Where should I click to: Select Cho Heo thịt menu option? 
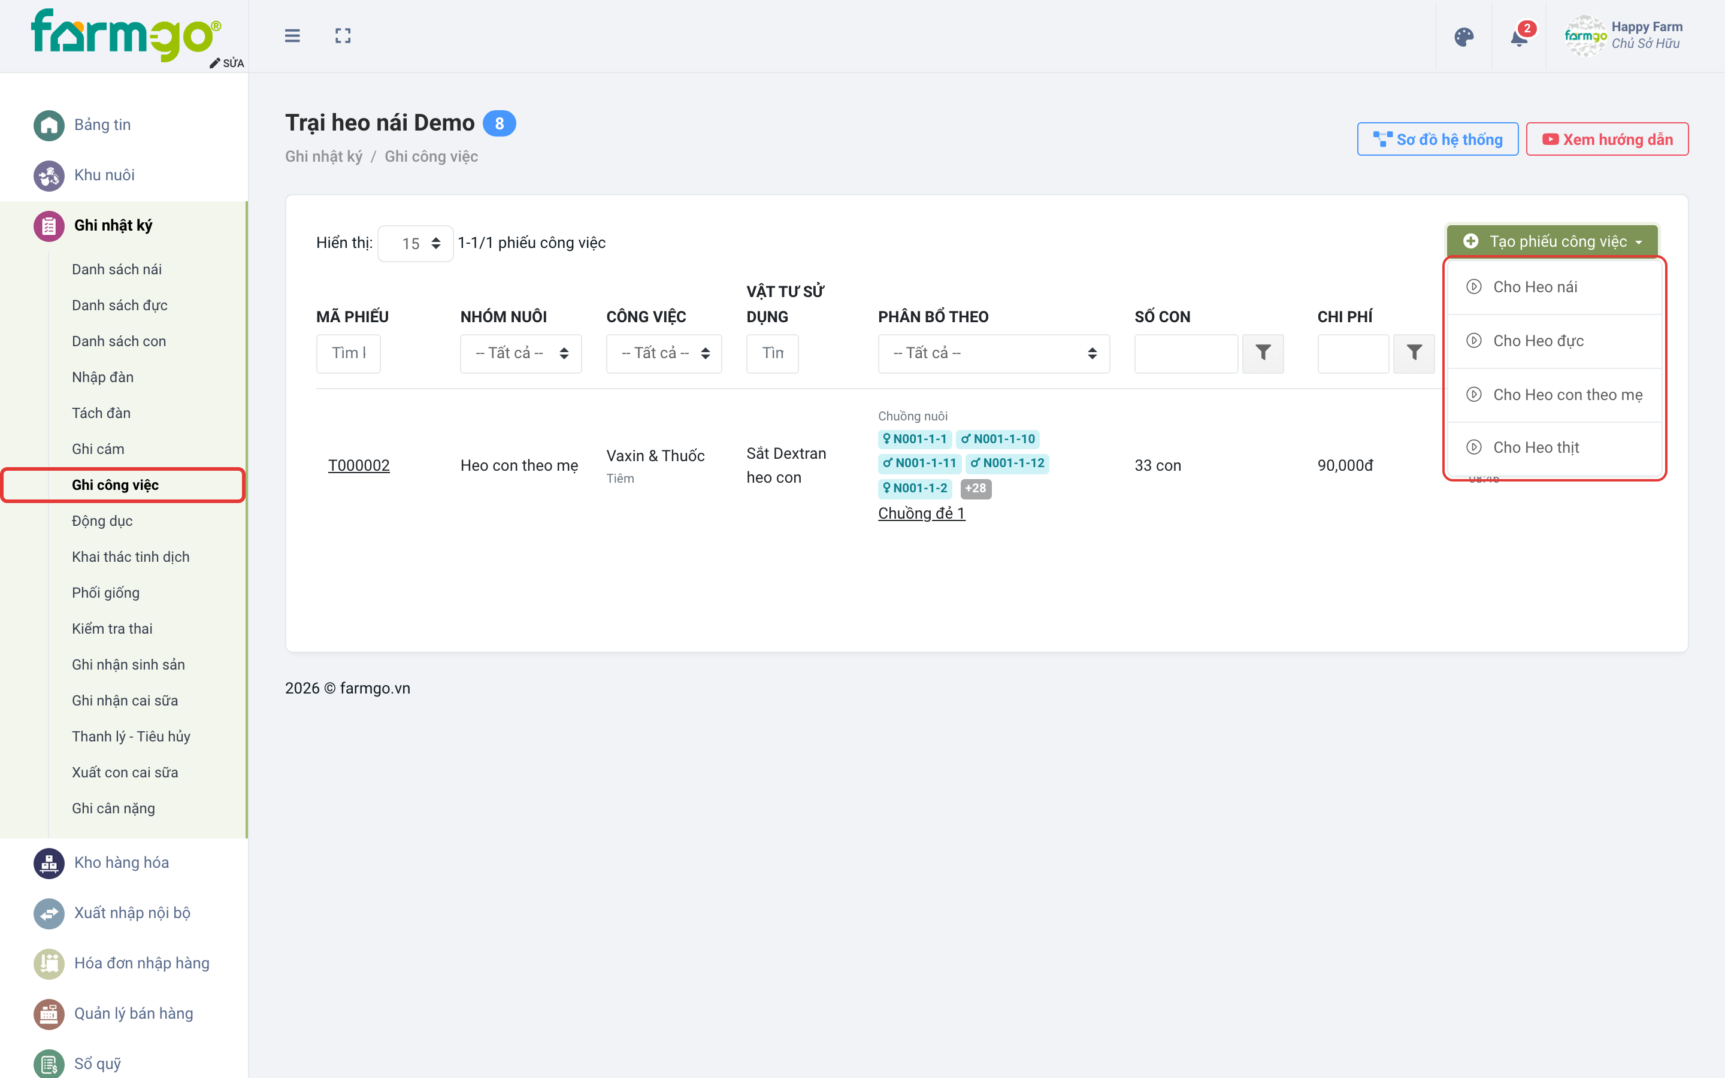[1555, 448]
